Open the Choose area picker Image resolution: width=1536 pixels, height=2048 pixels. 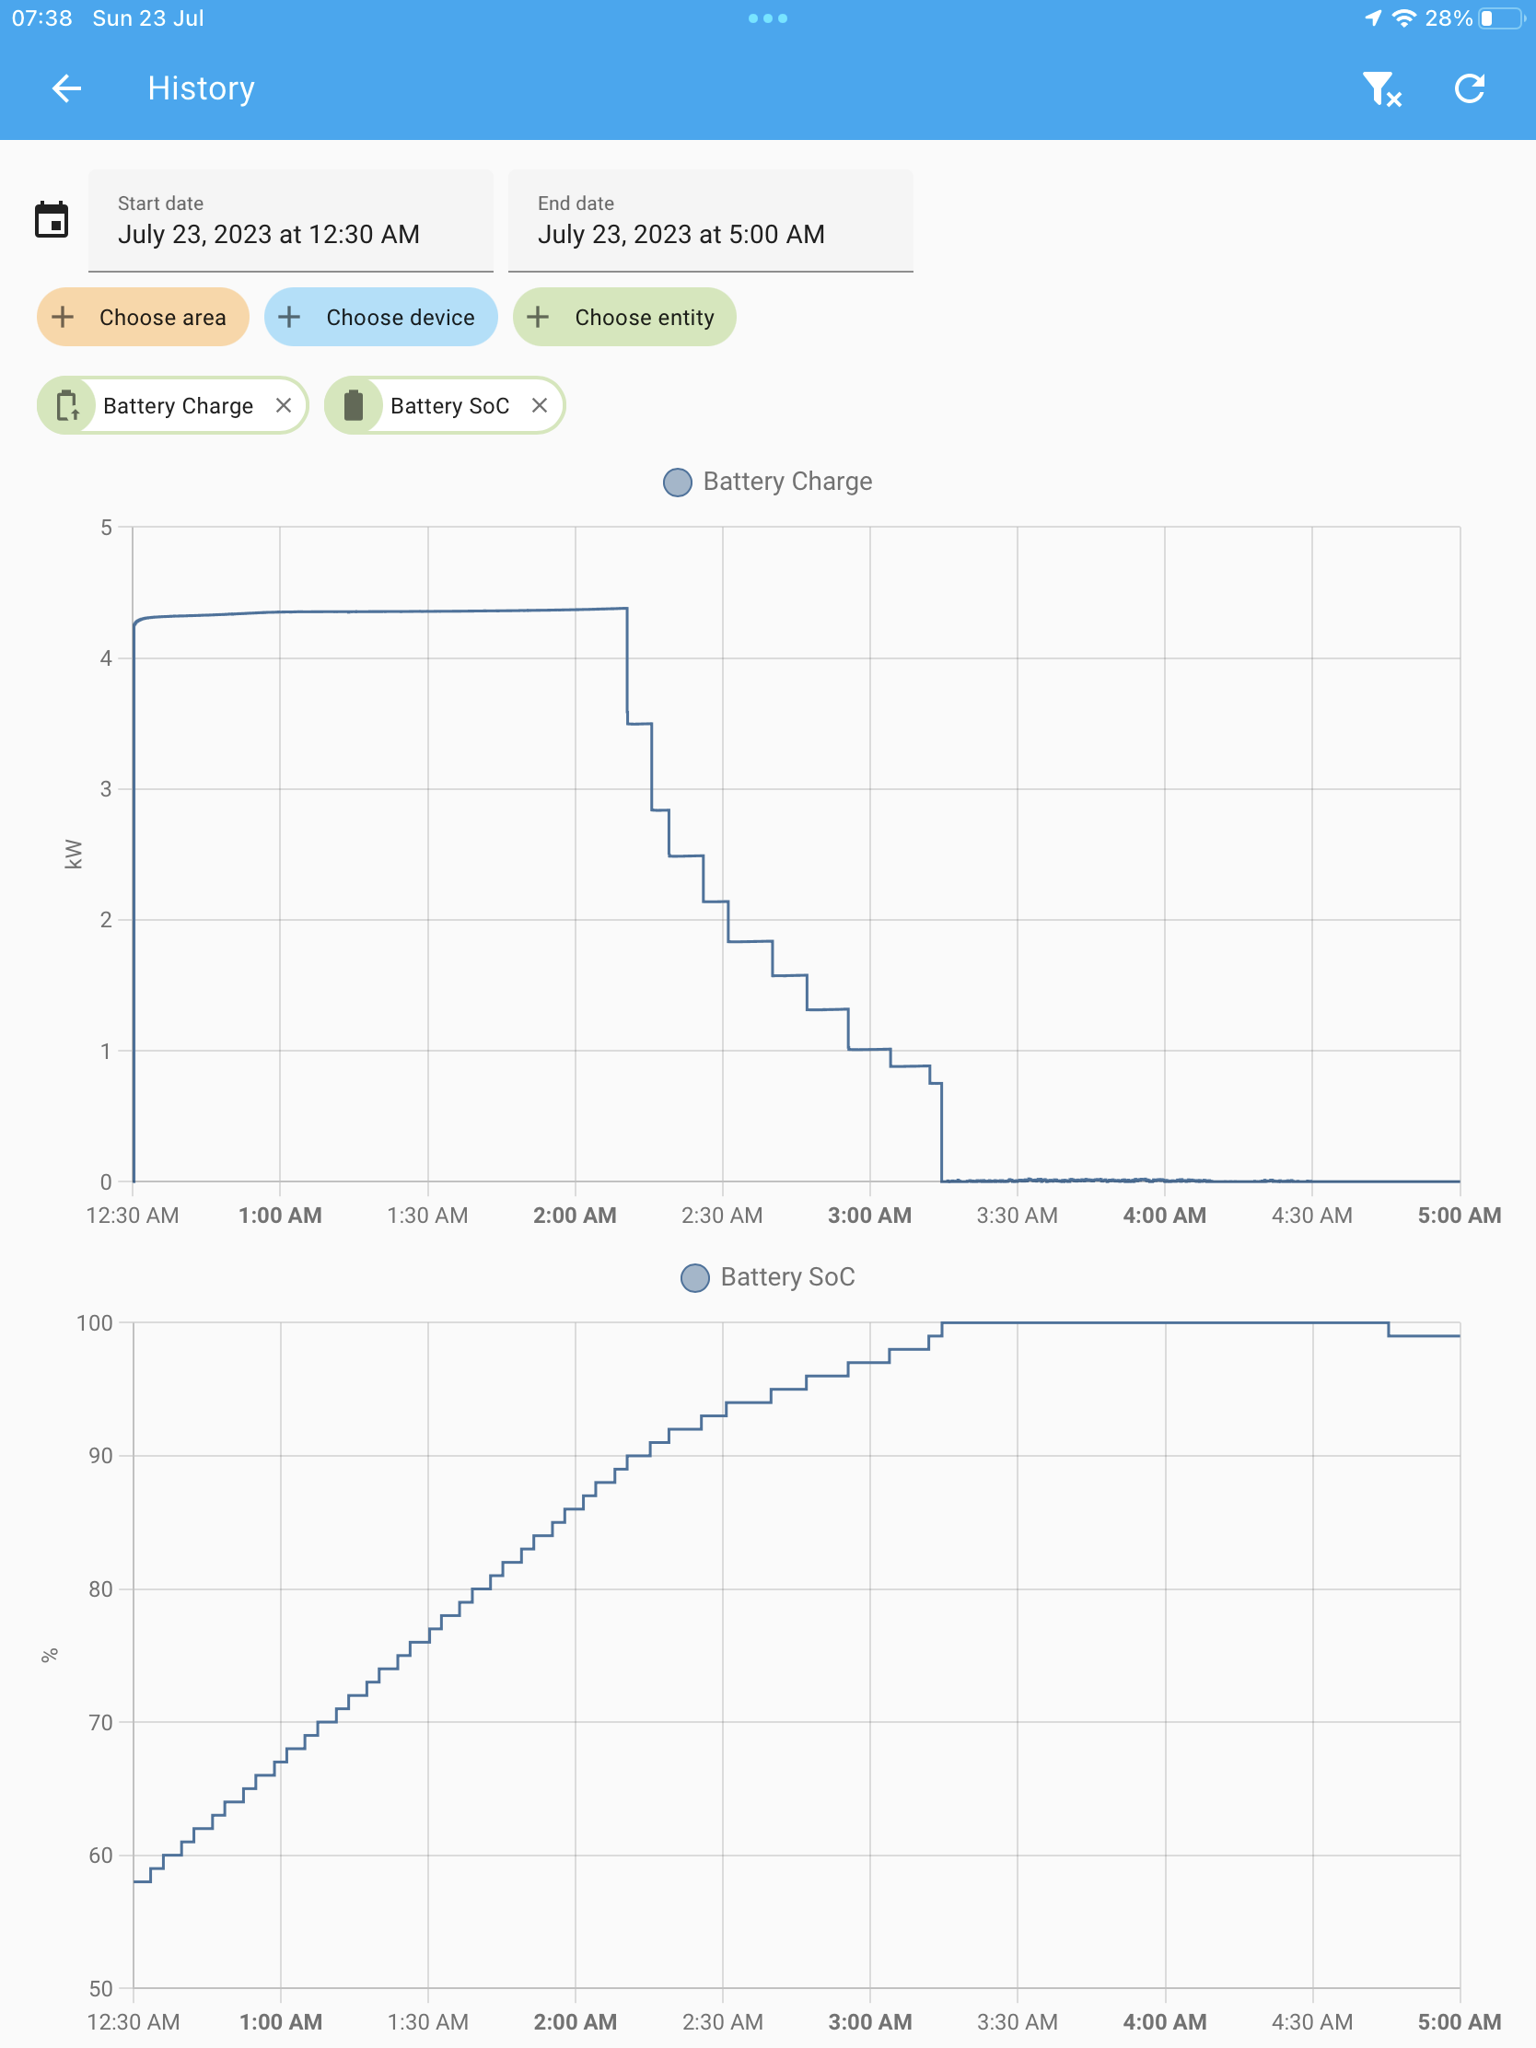point(144,317)
